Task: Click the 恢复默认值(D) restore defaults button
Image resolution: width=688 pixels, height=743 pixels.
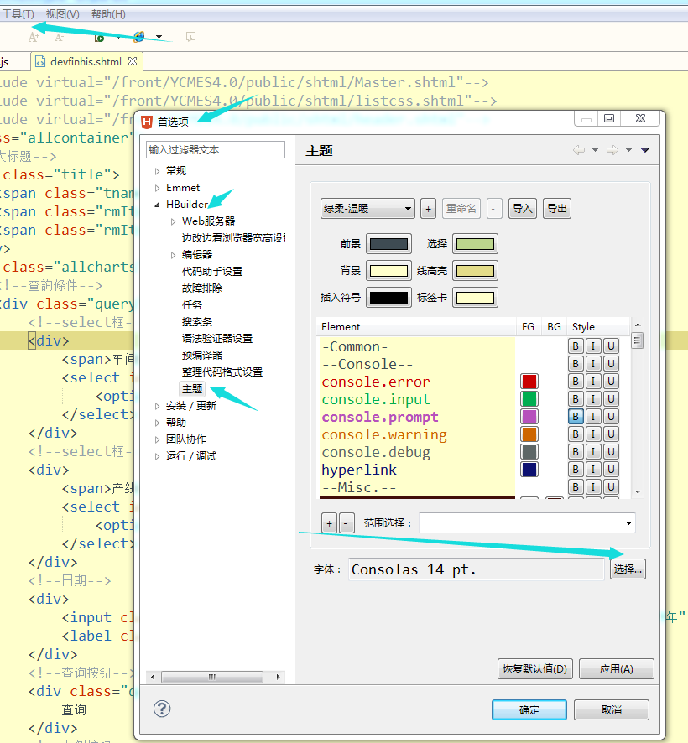Action: point(535,668)
